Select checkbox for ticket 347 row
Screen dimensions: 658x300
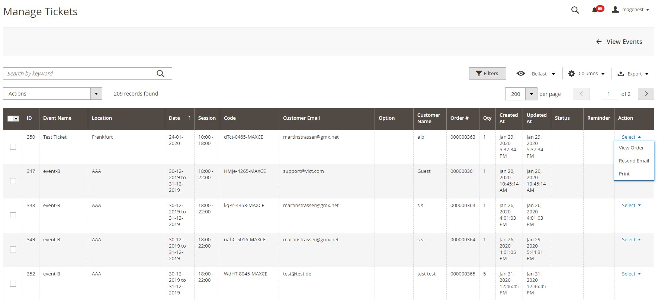(x=13, y=181)
